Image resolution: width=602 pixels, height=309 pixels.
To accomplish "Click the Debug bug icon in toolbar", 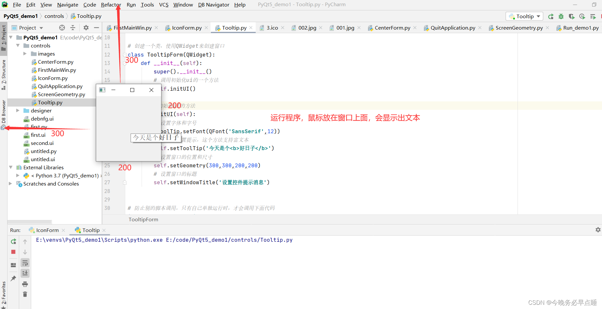I will coord(561,16).
